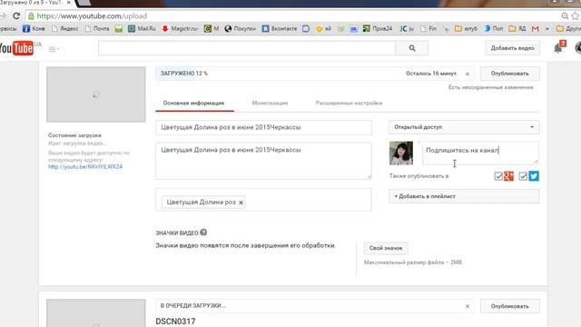Click the YouTube search input field
This screenshot has width=581, height=327.
click(x=247, y=48)
